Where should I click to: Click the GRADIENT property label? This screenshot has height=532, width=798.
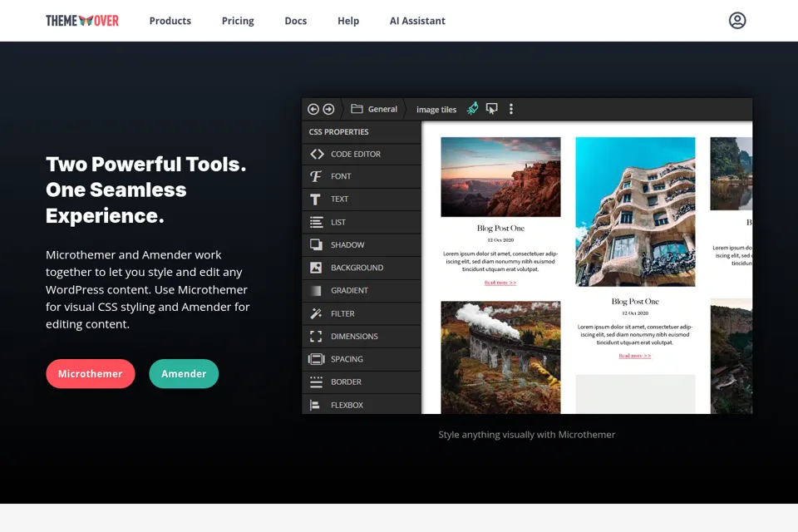click(x=350, y=291)
